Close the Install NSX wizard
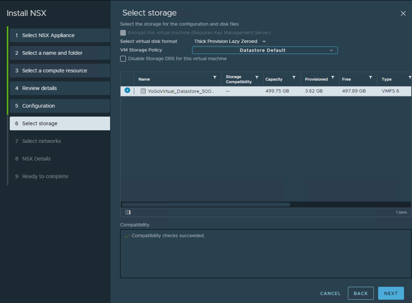The width and height of the screenshot is (412, 303). (403, 13)
